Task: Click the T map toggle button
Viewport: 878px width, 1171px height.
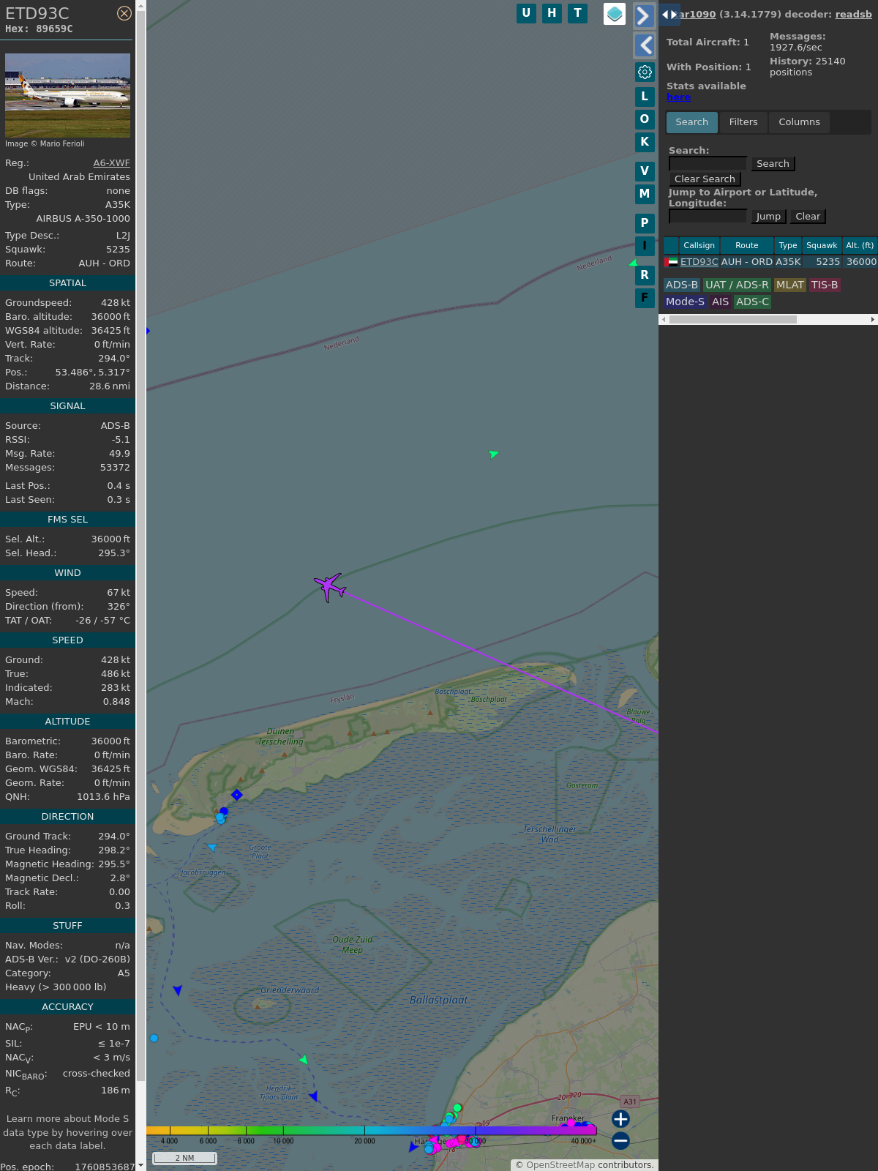Action: [x=578, y=13]
